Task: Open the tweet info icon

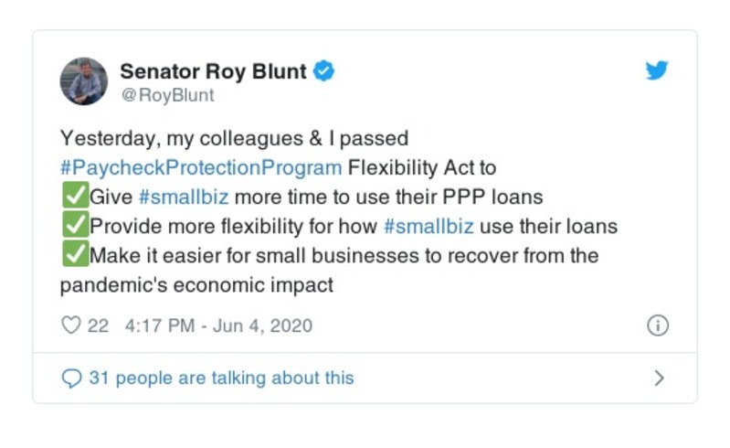Action: click(x=658, y=325)
